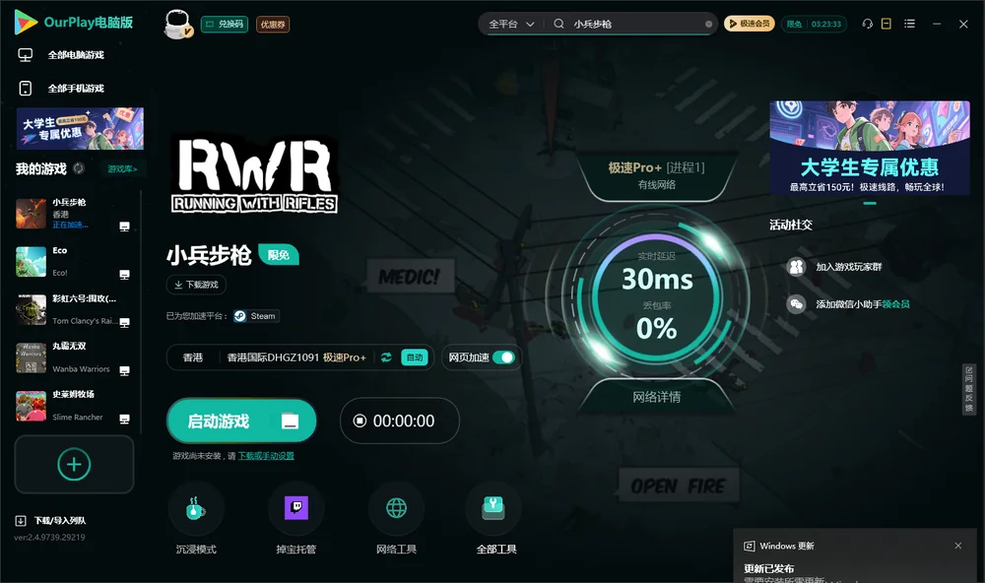Click the WeChat assistant icon
Image resolution: width=985 pixels, height=583 pixels.
point(796,304)
